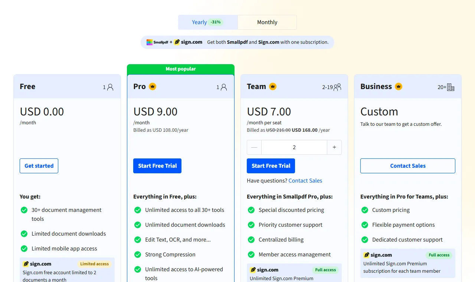Click the sign.com logo in Business plan
This screenshot has width=475, height=282.
(378, 255)
